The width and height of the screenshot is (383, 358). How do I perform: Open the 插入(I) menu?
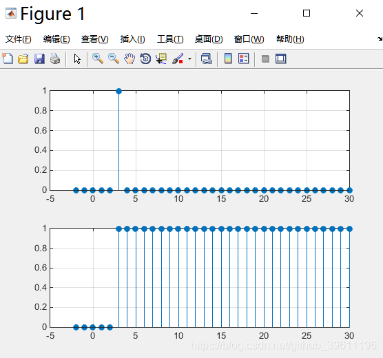(133, 39)
